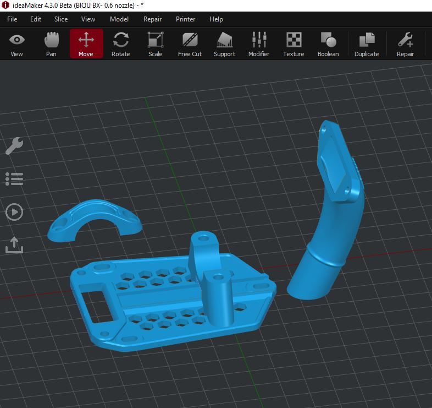Screen dimensions: 432x408
Task: Open the model list sidebar icon
Action: tap(14, 179)
